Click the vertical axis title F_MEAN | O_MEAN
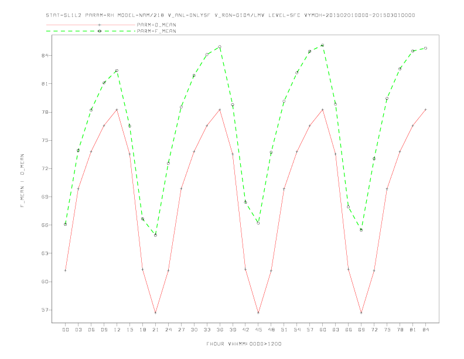The image size is (464, 359). click(x=22, y=181)
